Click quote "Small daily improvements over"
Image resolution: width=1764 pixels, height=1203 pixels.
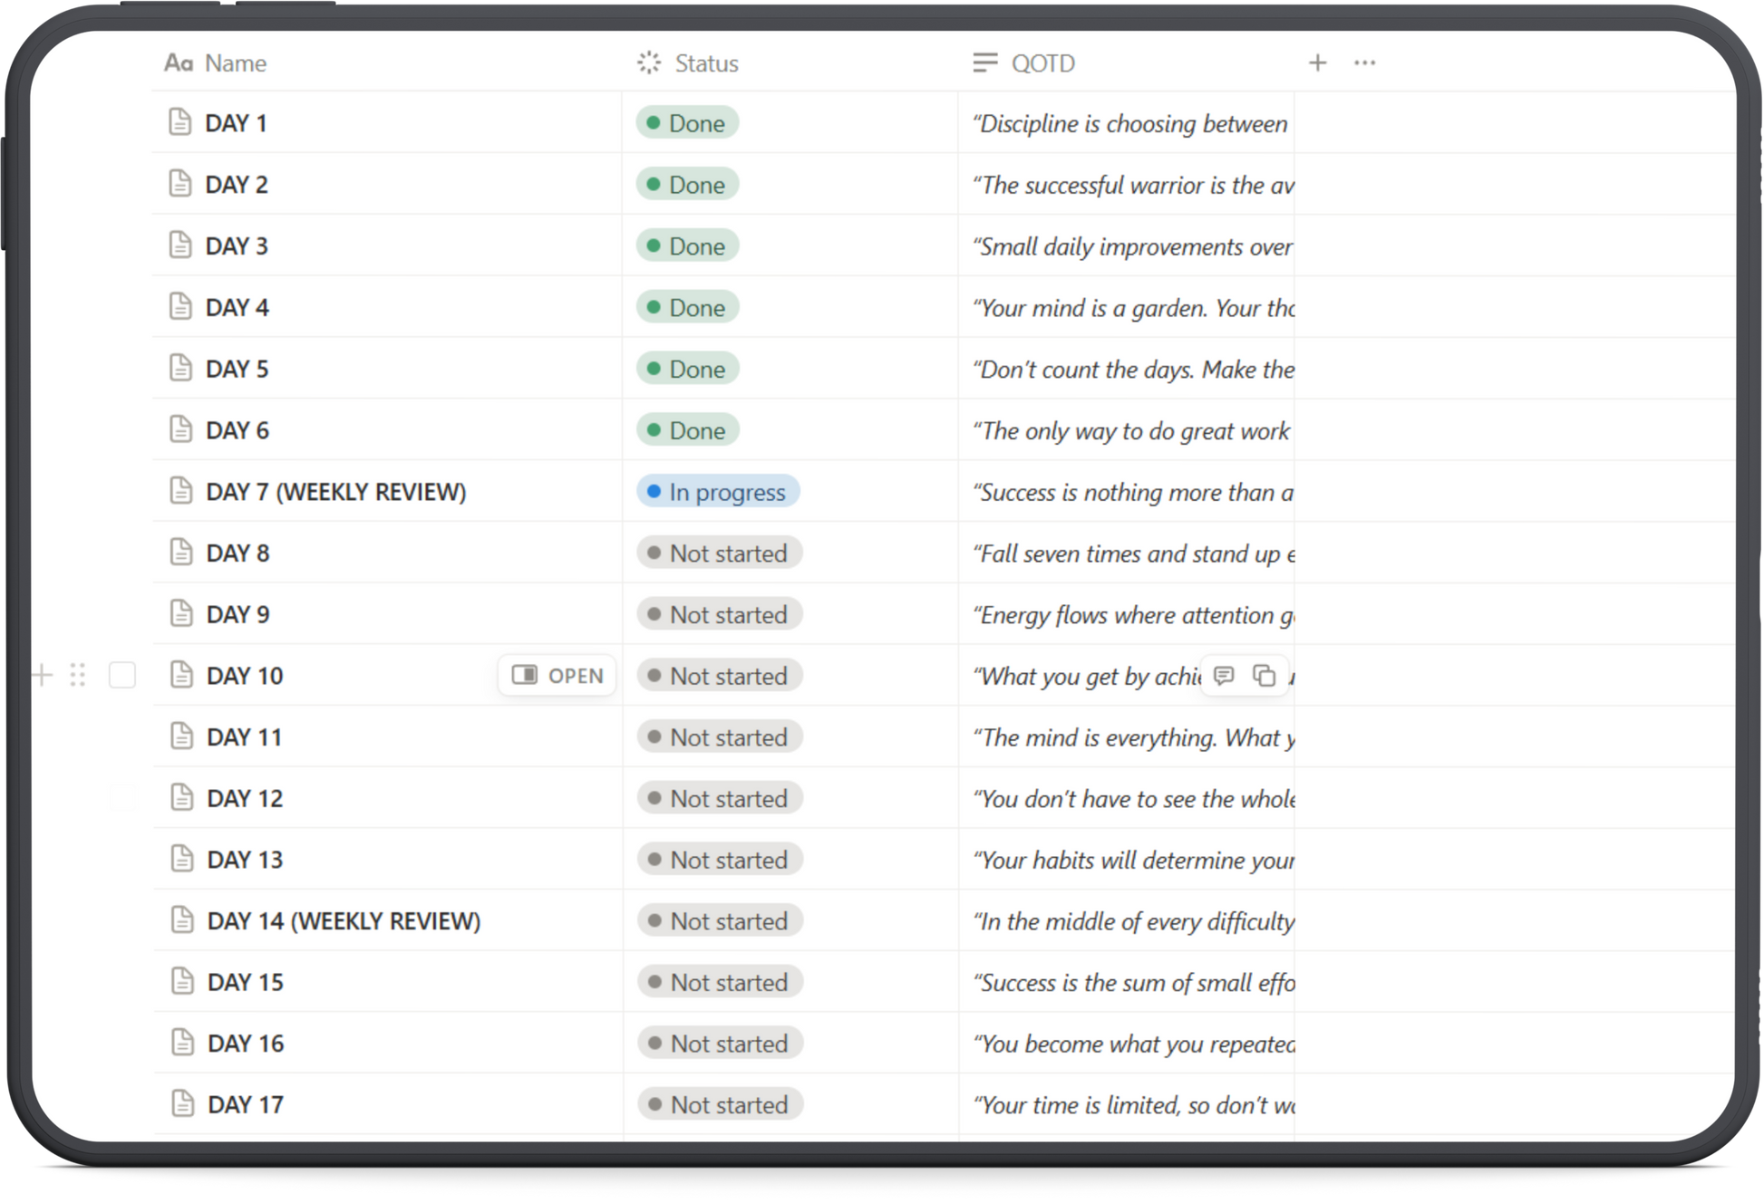tap(1132, 246)
